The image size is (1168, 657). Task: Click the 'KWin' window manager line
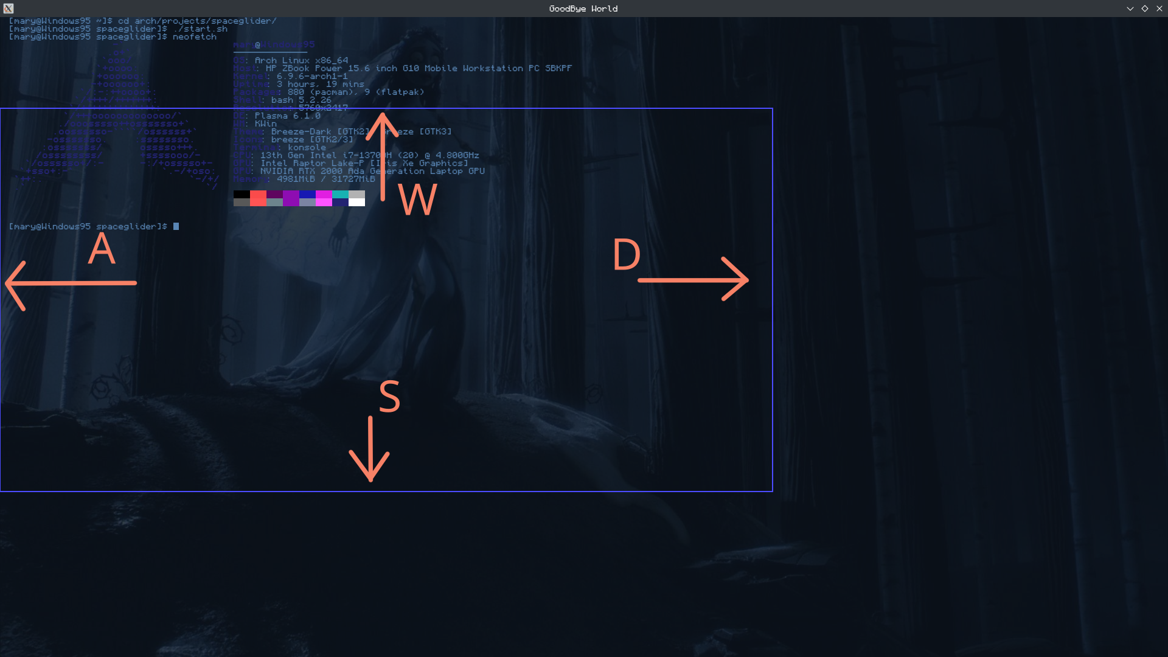point(266,123)
